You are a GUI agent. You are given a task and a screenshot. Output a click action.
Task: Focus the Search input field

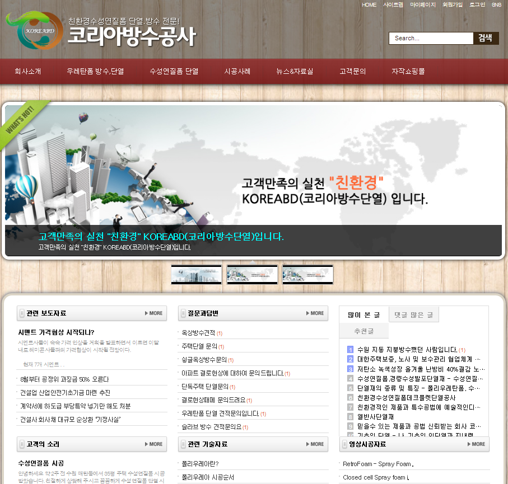431,38
